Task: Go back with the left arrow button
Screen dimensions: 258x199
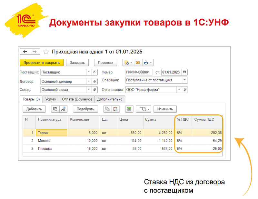Action: 25,52
